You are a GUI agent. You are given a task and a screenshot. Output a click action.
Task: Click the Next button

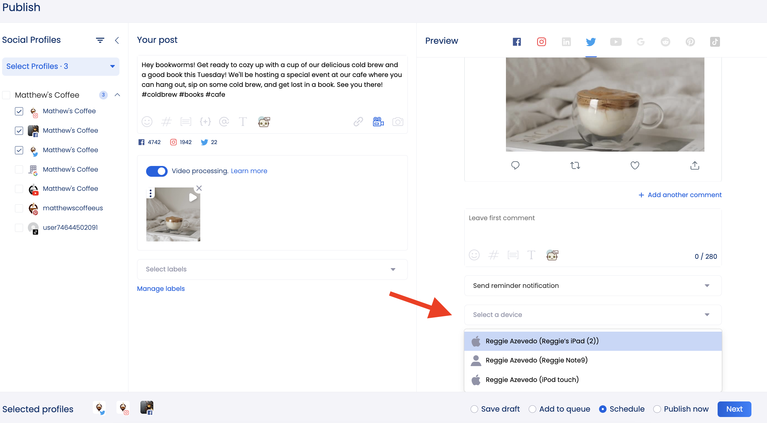coord(734,409)
